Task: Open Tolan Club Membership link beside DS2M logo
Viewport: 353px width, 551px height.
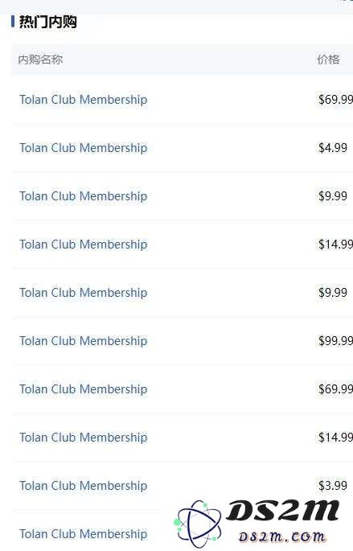Action: (84, 534)
